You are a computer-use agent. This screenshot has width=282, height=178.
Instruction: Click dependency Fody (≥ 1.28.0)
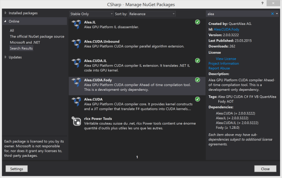coord(227,128)
